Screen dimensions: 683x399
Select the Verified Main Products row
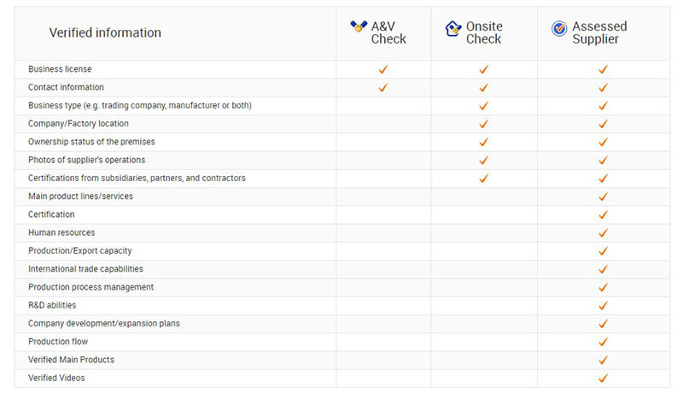coord(342,361)
